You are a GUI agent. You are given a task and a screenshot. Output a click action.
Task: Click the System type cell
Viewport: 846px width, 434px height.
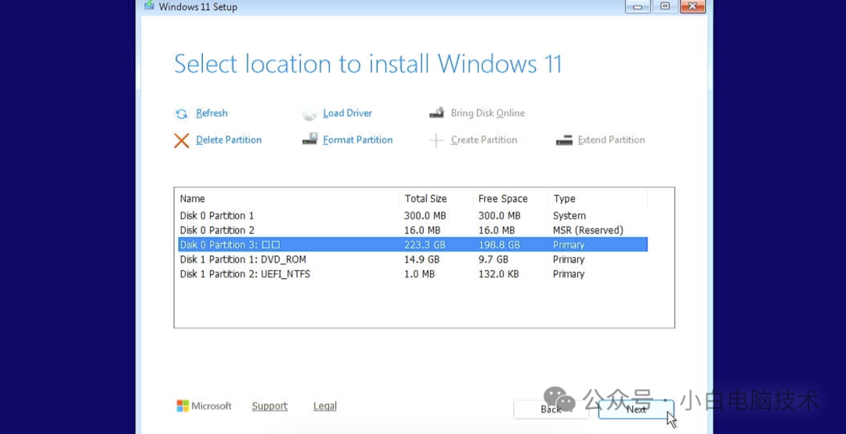point(569,215)
